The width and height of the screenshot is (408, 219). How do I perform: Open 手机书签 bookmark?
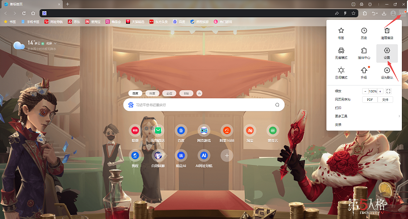coord(31,22)
